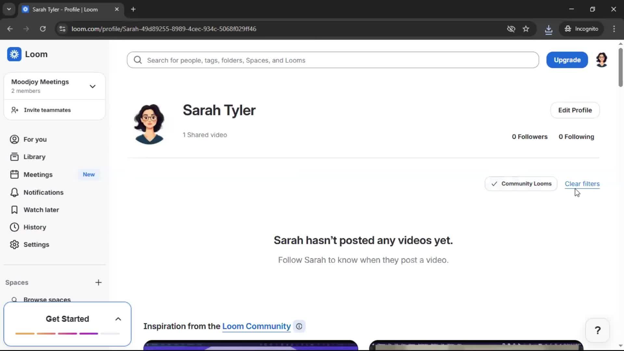Image resolution: width=624 pixels, height=351 pixels.
Task: Collapse the Get Started panel
Action: coord(118,319)
